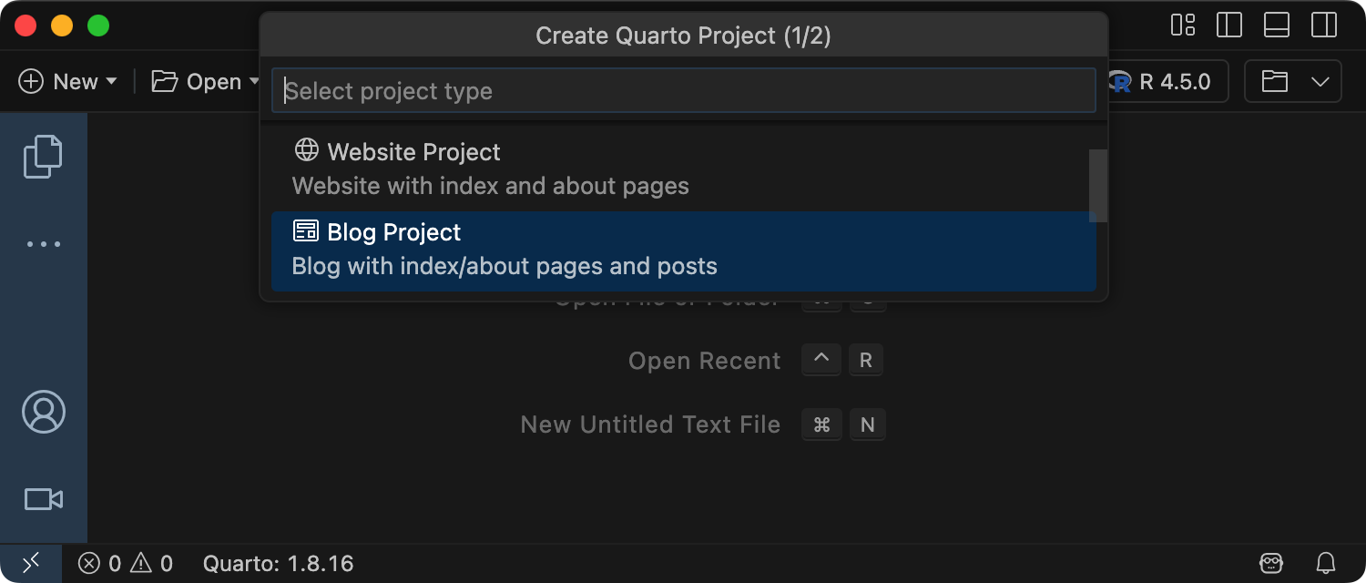Toggle the bottom panel visibility
Screen dimensions: 1366x583
point(1277,26)
